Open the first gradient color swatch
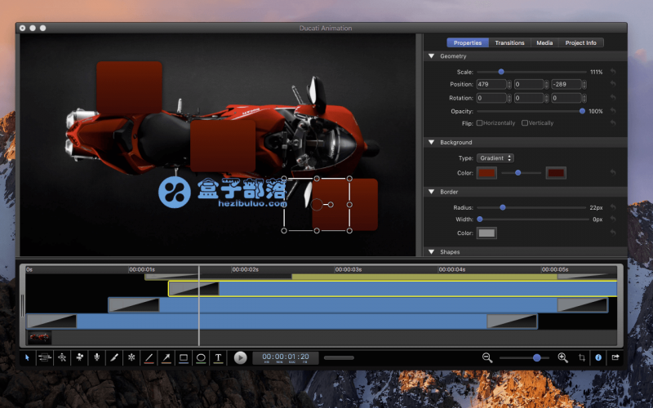Viewport: 653px width, 408px height. [x=486, y=173]
